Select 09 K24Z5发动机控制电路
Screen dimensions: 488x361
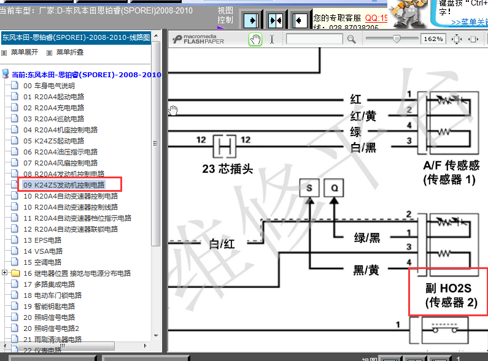(x=64, y=185)
